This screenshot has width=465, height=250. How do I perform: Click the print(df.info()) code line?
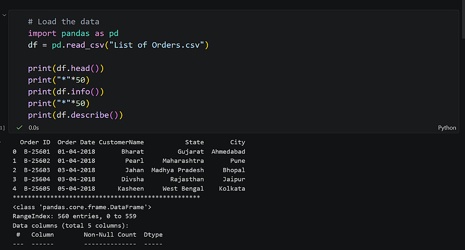(66, 92)
